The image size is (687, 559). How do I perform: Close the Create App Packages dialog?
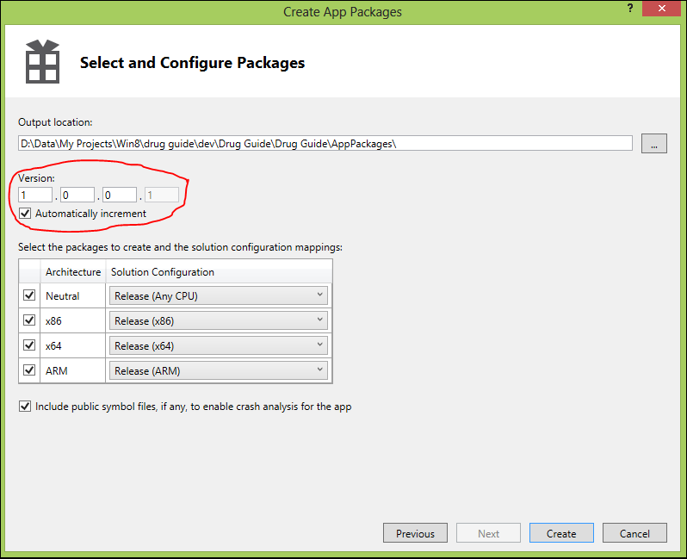pos(665,8)
